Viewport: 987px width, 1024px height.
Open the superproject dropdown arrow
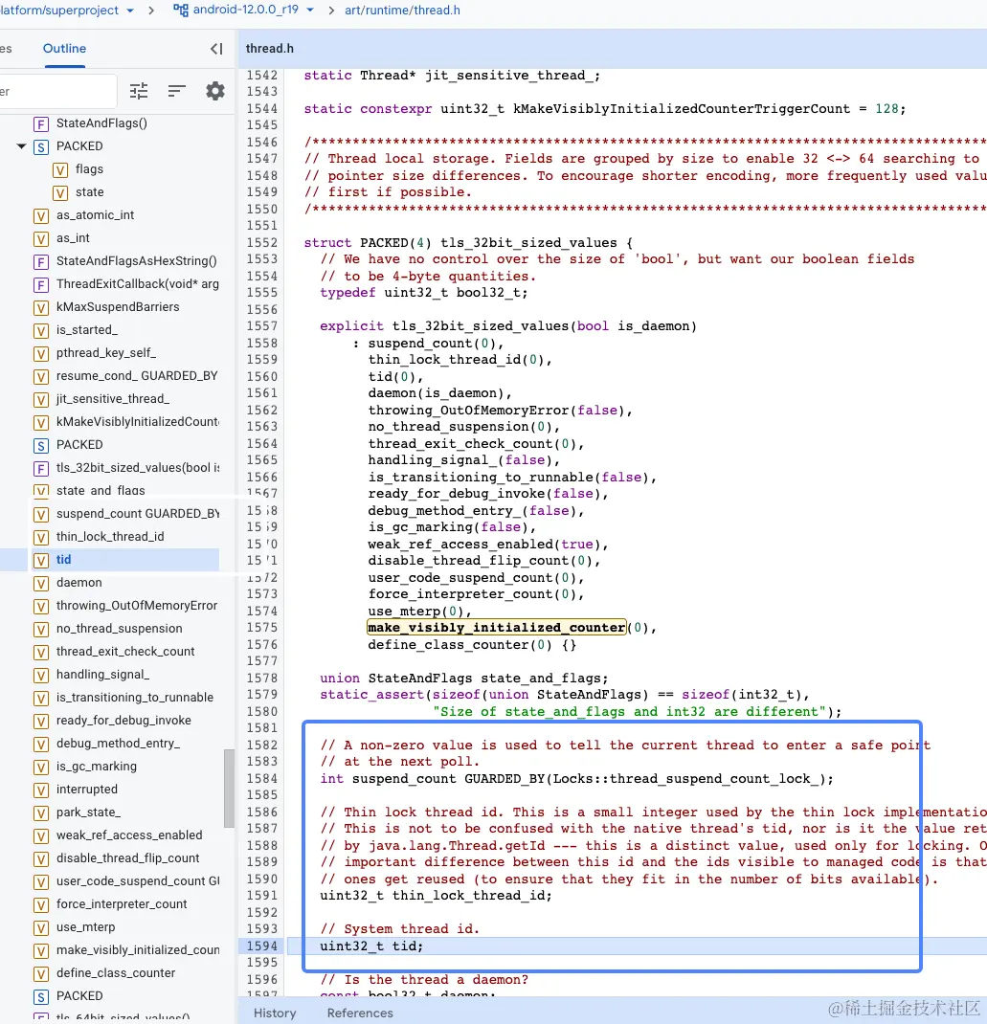pos(130,11)
